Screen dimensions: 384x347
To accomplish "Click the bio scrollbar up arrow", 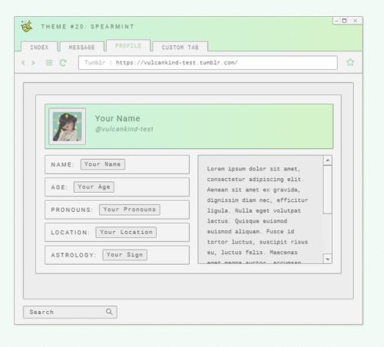I will click(x=328, y=160).
